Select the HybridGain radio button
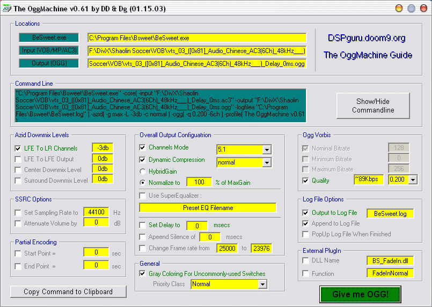This screenshot has height=307, width=432. coord(142,171)
